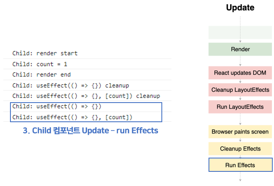Click the boxed 'useEffect(() => {})' log line
Viewport: 274px width, 186px height.
click(57, 106)
